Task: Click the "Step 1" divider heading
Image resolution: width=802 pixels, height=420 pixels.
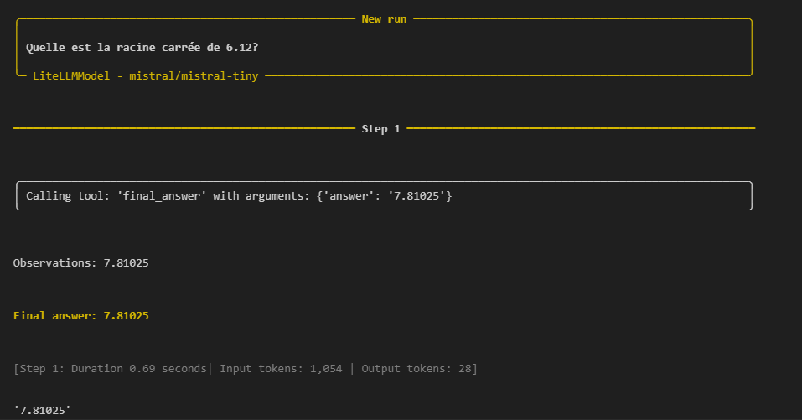Action: coord(380,129)
